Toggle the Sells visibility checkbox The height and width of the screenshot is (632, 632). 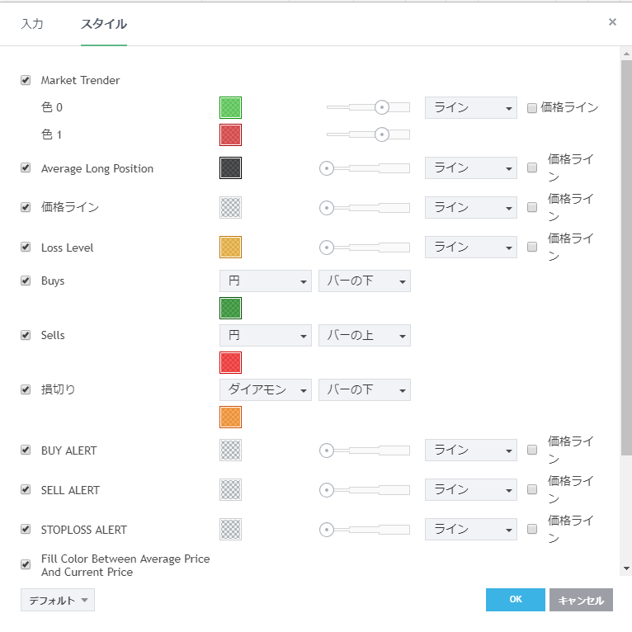[26, 335]
